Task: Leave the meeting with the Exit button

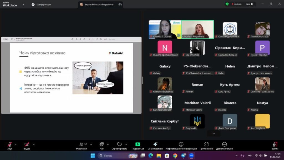Action: [x=275, y=146]
